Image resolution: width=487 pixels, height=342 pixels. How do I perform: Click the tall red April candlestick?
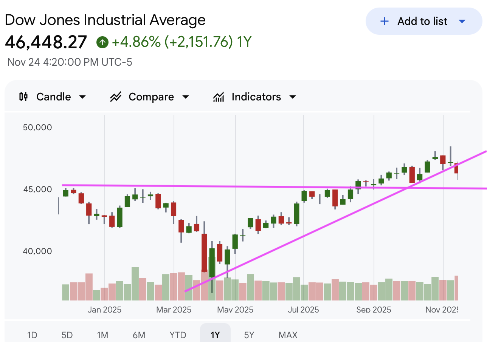[x=204, y=252]
